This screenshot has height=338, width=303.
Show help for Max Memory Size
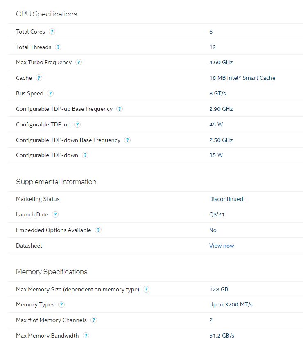pyautogui.click(x=146, y=289)
